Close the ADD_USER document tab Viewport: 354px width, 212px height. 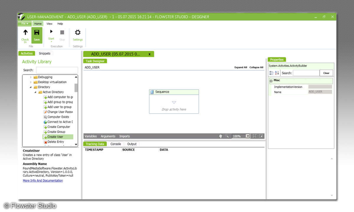point(149,54)
